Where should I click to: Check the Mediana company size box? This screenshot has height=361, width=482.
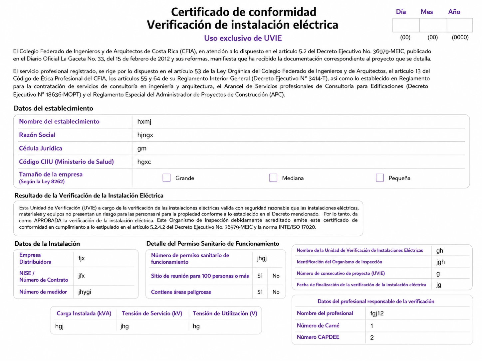[273, 178]
